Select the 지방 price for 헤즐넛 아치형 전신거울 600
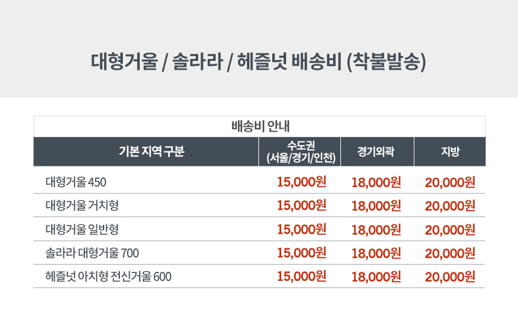The height and width of the screenshot is (329, 518). click(450, 277)
